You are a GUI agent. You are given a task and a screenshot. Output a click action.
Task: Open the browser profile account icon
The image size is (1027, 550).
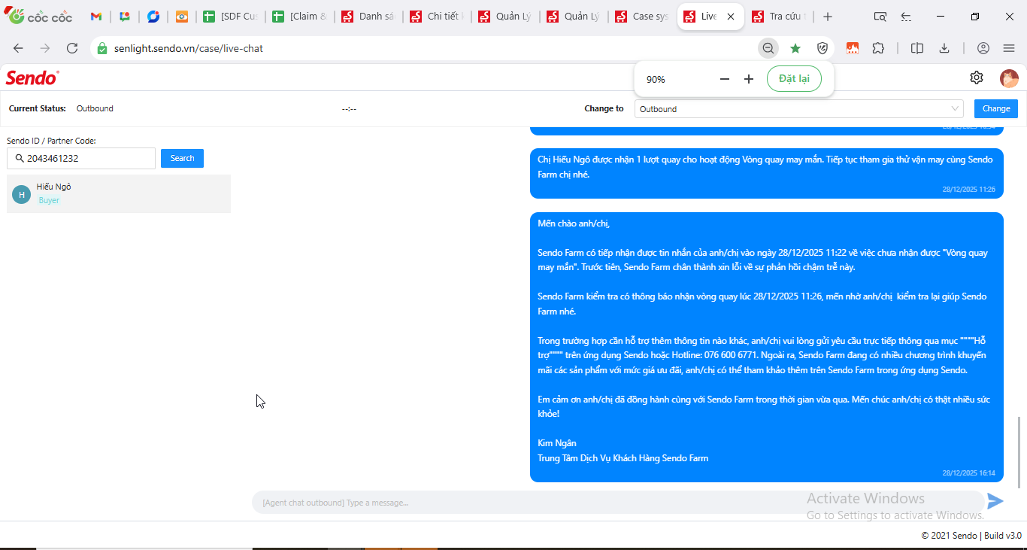tap(983, 48)
